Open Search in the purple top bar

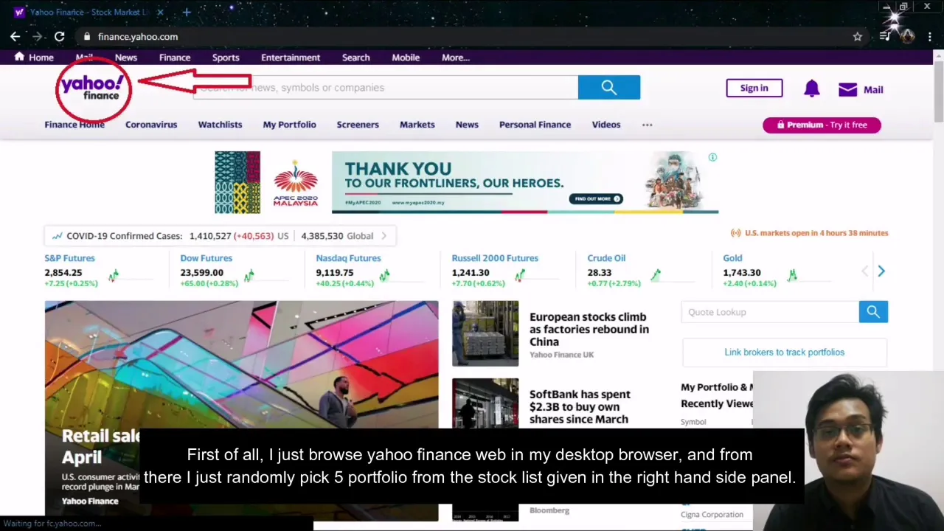click(x=355, y=58)
